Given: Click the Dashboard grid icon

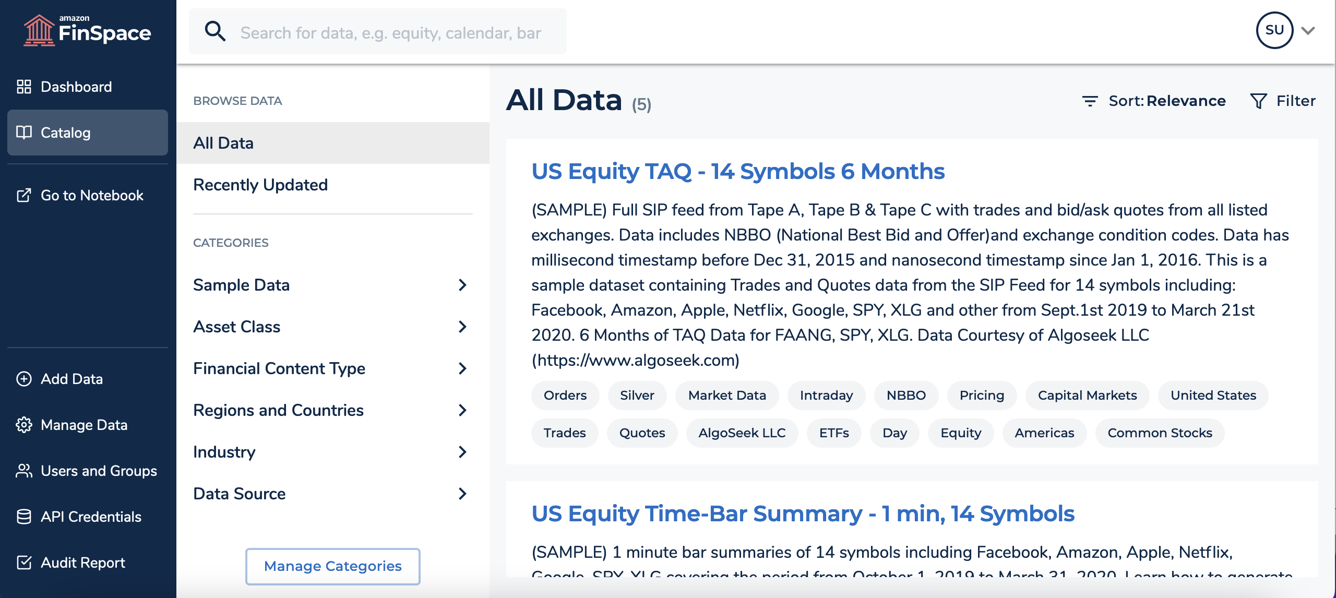Looking at the screenshot, I should click(x=24, y=87).
